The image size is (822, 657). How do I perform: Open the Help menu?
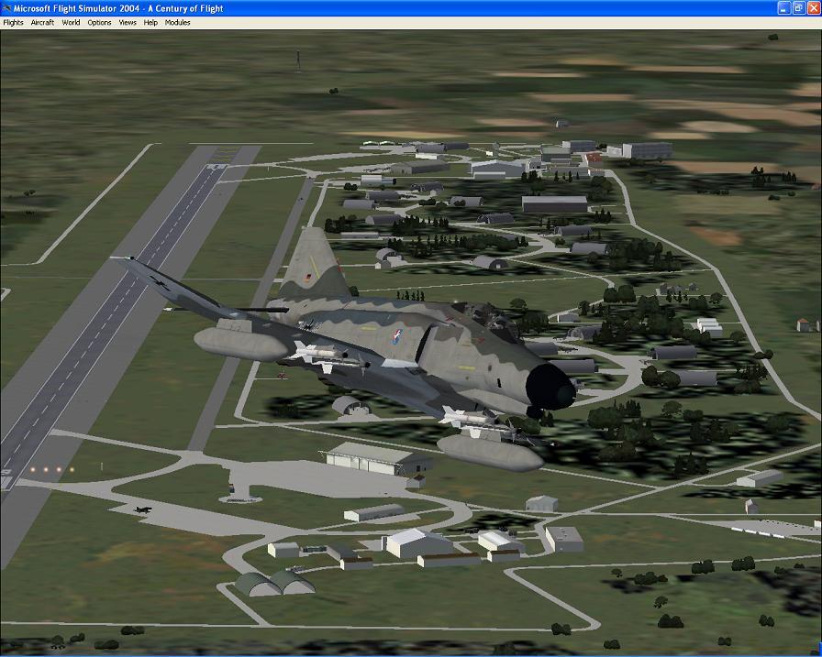[150, 23]
